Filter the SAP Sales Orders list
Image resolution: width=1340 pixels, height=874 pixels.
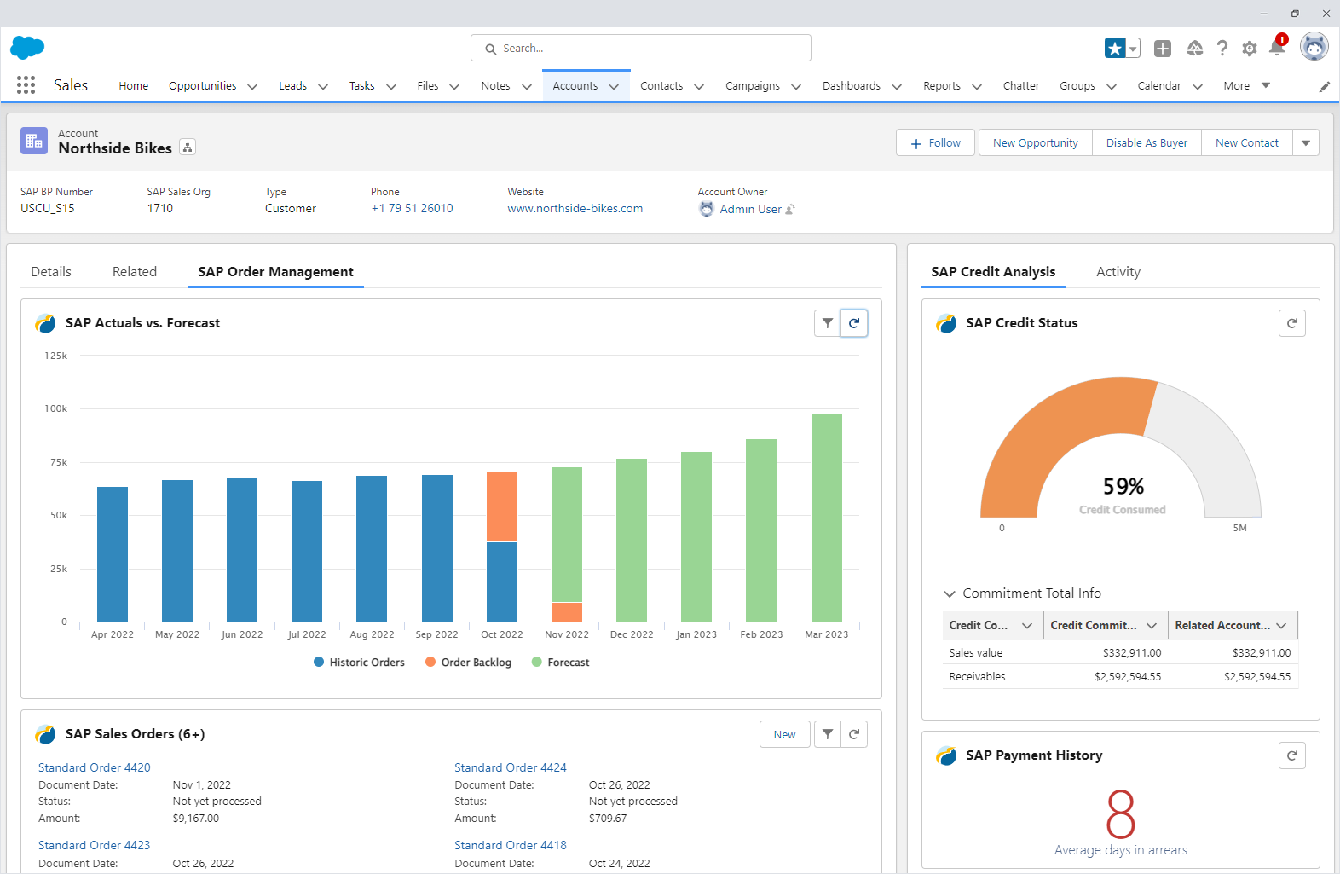(828, 734)
